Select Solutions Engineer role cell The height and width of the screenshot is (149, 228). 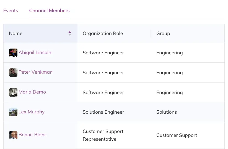pos(103,112)
